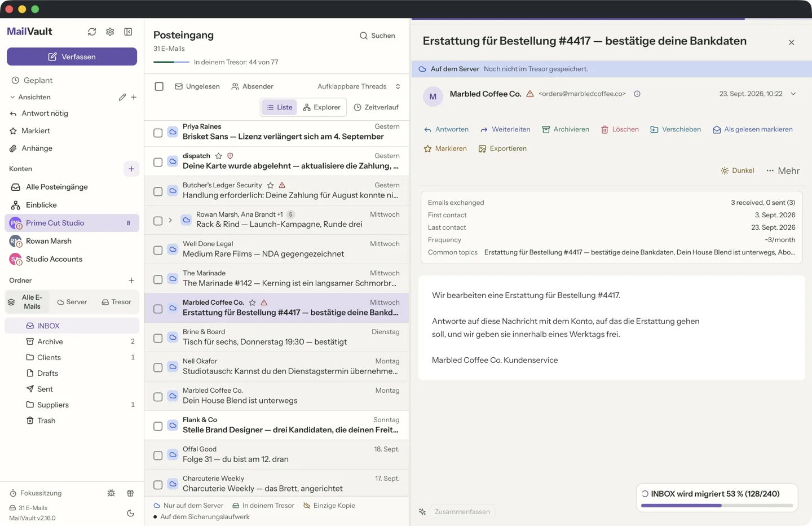
Task: Click the bug icon next to Fokussitzung
Action: tap(111, 493)
